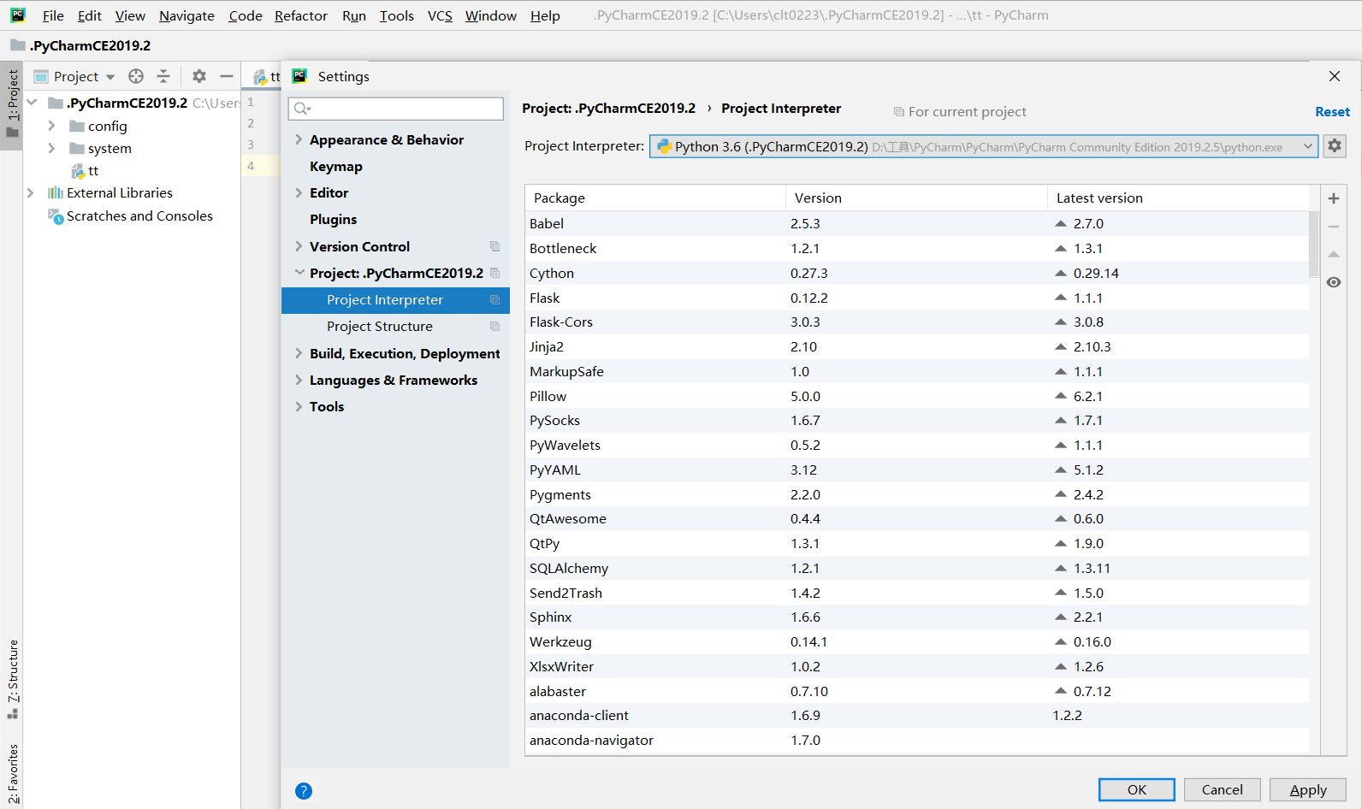Open the Refactor menu

pos(300,15)
